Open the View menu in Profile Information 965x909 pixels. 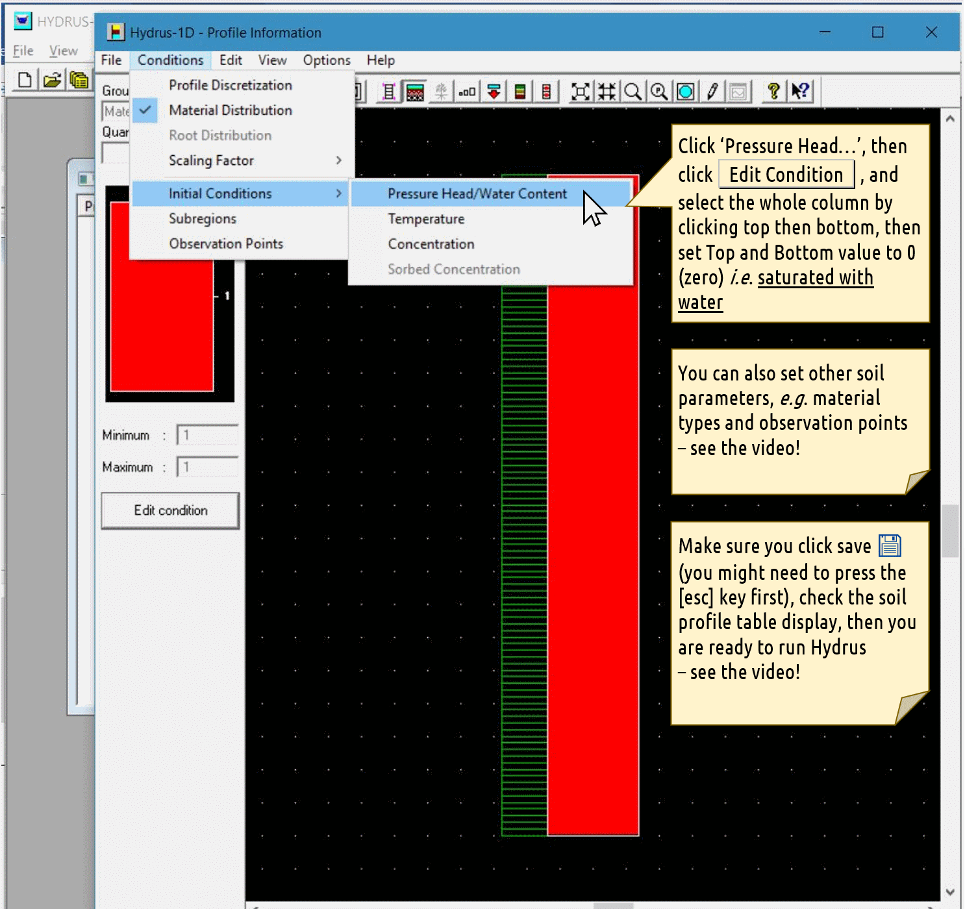tap(272, 60)
